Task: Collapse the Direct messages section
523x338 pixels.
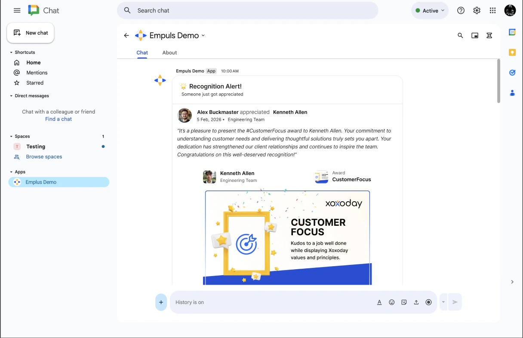Action: pyautogui.click(x=11, y=96)
